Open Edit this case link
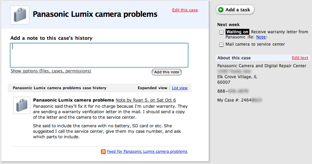The width and height of the screenshot is (312, 164). click(185, 10)
